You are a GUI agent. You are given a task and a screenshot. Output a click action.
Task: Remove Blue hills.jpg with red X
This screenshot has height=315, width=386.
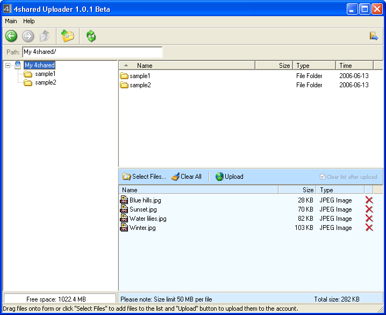(x=369, y=200)
